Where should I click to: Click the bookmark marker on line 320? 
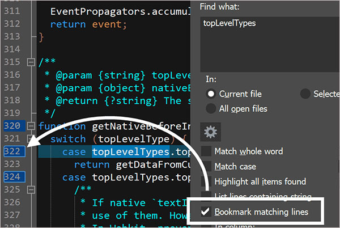coord(11,126)
